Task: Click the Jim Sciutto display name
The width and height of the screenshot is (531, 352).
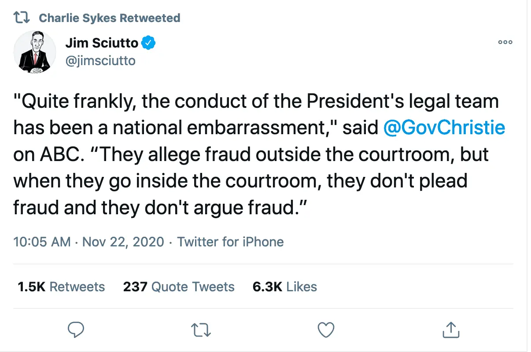Action: (x=101, y=43)
